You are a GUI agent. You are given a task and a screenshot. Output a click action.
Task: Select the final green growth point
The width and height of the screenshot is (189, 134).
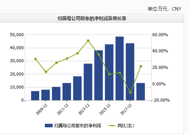click(141, 66)
